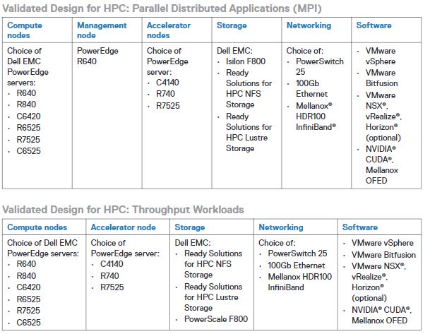The height and width of the screenshot is (334, 430).
Task: Select the Management node column header
Action: pos(102,30)
